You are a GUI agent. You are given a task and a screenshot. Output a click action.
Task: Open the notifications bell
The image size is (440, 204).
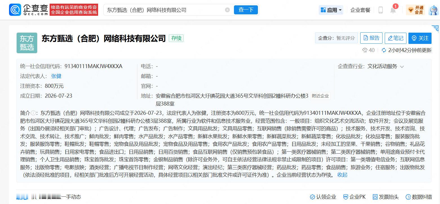393,10
